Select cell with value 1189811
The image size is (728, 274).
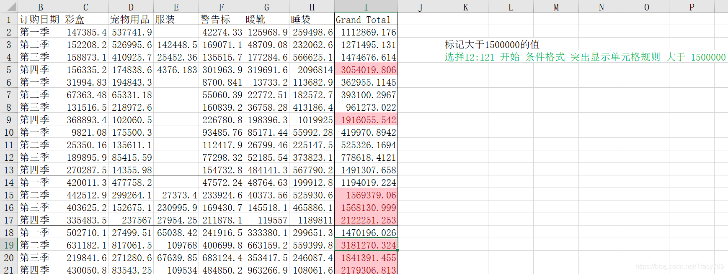(x=312, y=220)
